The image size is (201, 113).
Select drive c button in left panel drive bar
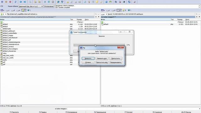8,10
